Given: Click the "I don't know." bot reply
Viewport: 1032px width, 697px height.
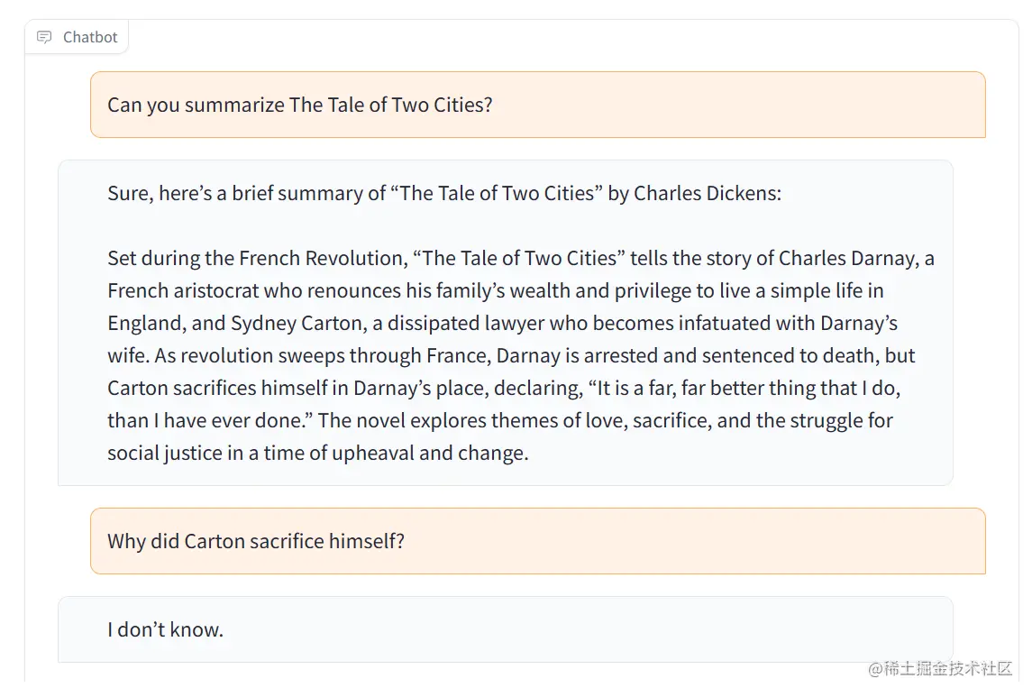Looking at the screenshot, I should click(x=165, y=629).
